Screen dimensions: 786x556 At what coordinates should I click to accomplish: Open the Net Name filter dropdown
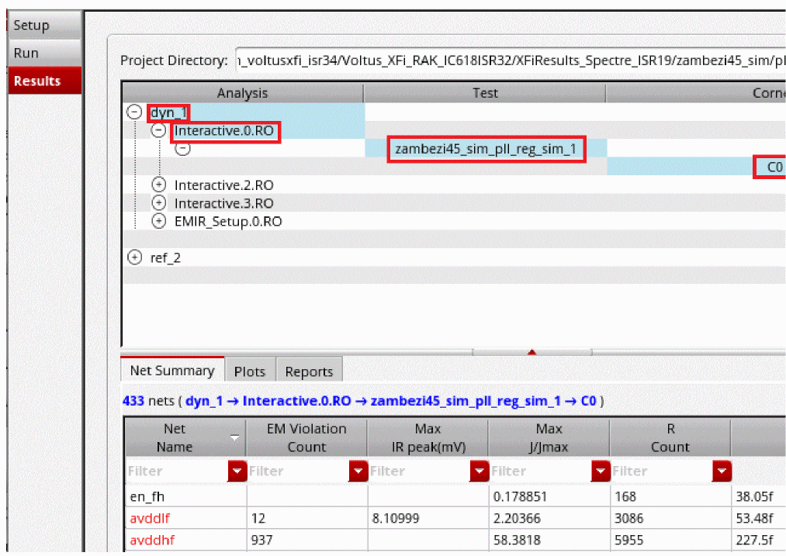tap(236, 471)
